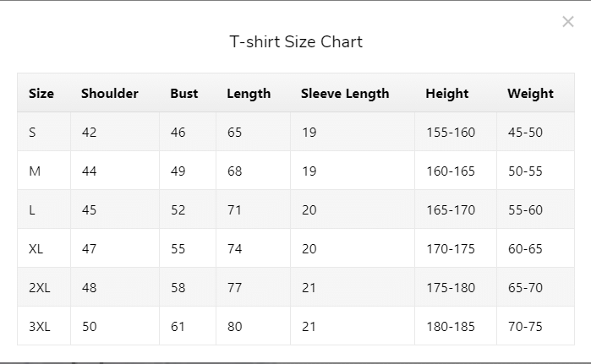The width and height of the screenshot is (591, 364).
Task: Select the 2XL size row label
Action: pos(40,288)
